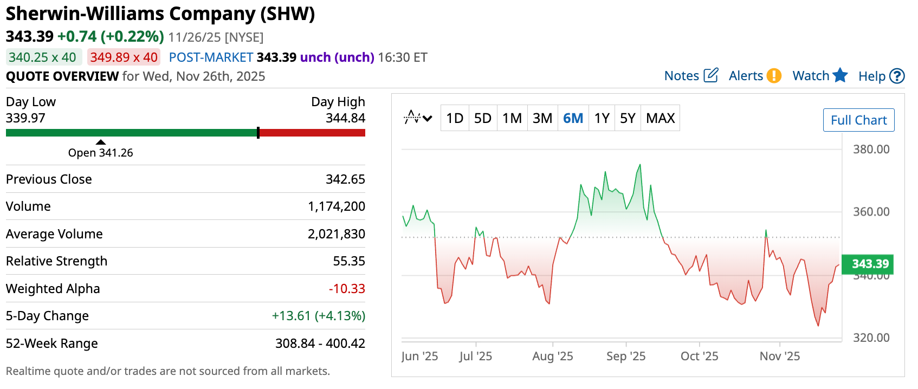Open the Full Chart button
918x389 pixels.
858,120
